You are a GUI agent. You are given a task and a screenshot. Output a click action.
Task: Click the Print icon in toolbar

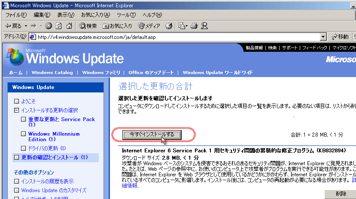[194, 26]
